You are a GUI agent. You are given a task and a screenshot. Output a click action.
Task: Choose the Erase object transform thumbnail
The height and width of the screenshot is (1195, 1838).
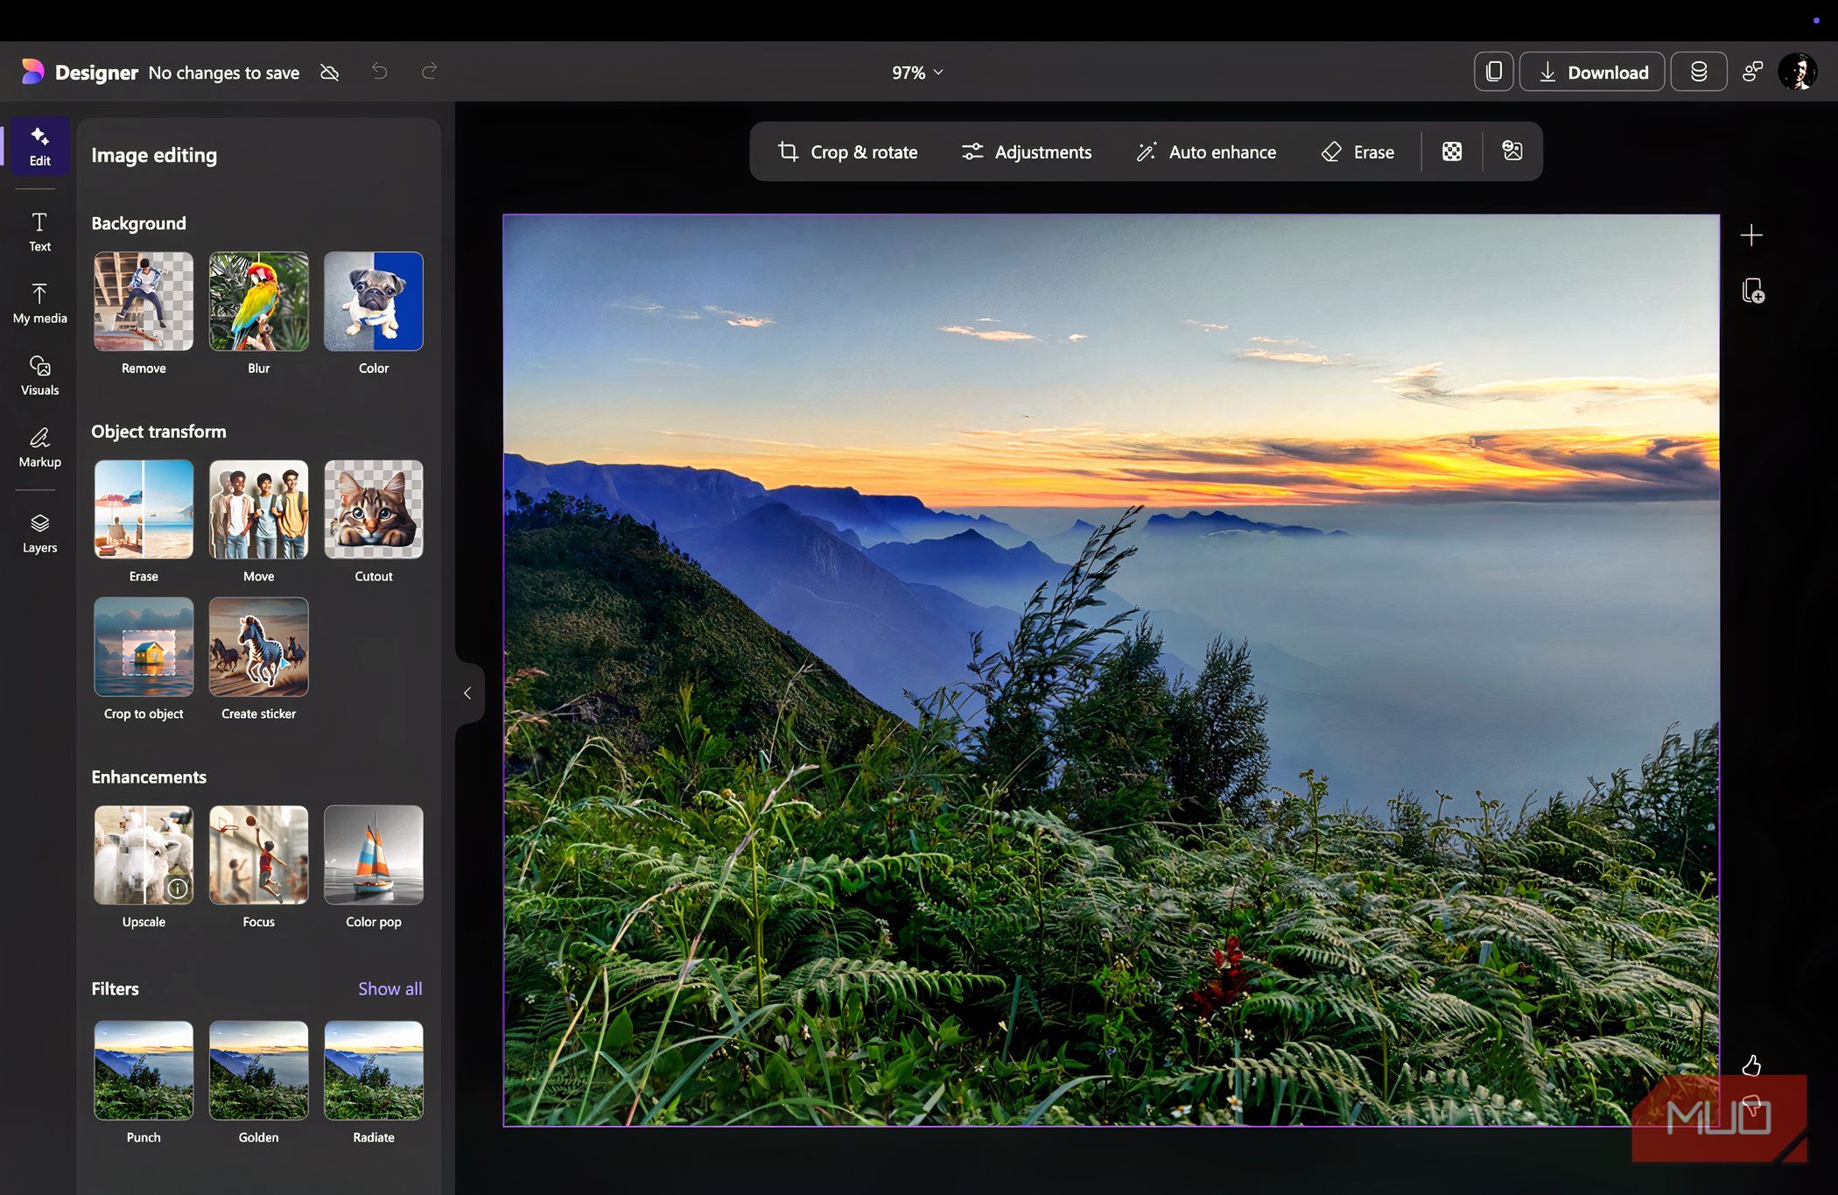point(144,510)
